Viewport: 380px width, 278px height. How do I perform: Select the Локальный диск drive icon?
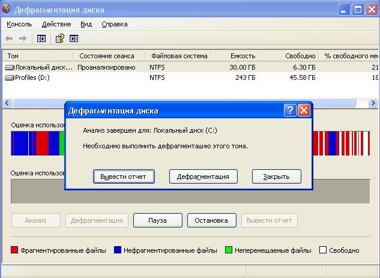pos(10,68)
